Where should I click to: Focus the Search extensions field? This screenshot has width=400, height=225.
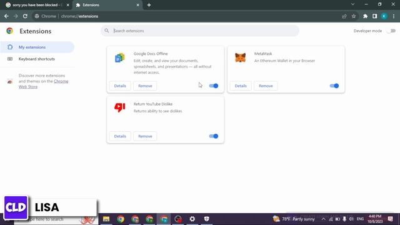[200, 31]
